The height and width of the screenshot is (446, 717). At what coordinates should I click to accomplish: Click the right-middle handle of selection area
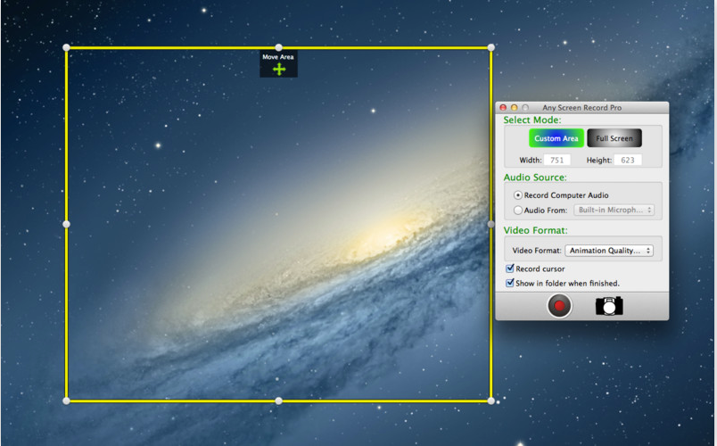491,224
